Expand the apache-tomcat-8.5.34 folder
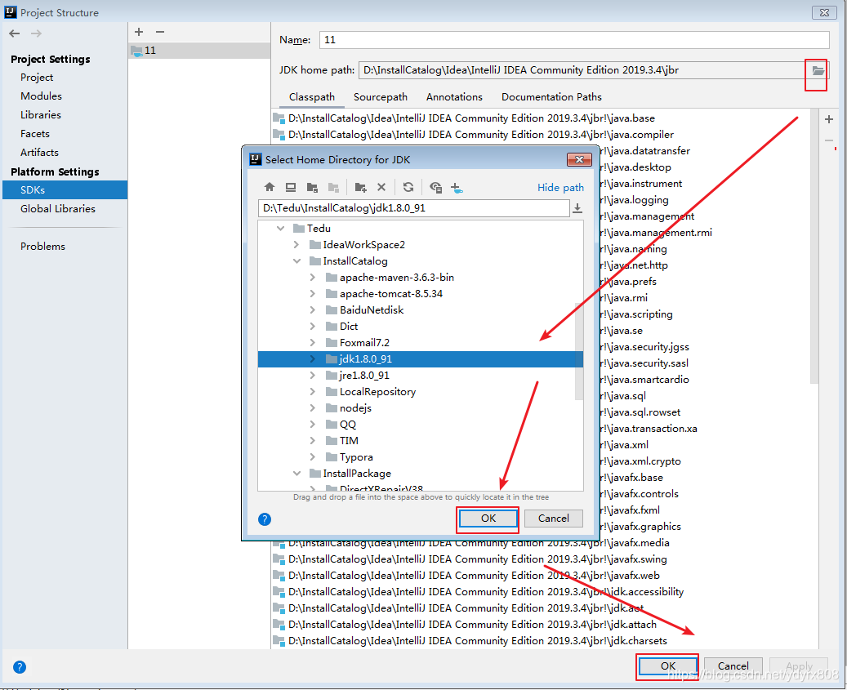Viewport: 847px width, 690px height. (x=313, y=294)
